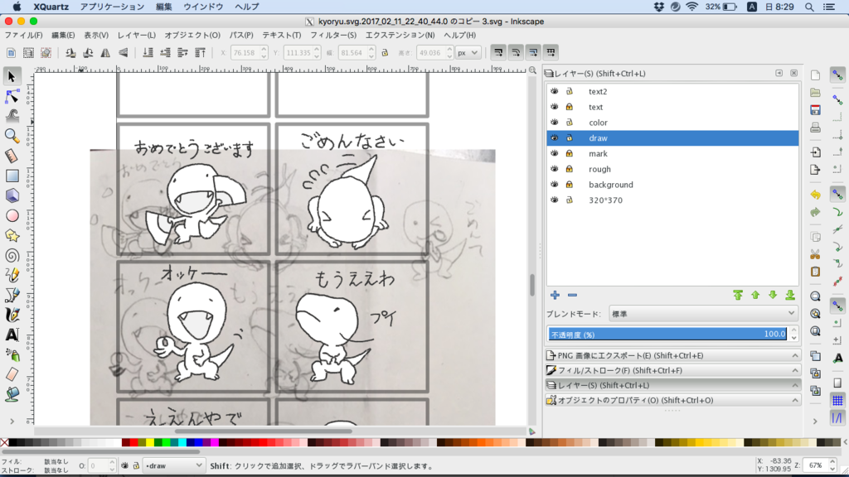This screenshot has width=849, height=477.
Task: Raise layer one step up arrow
Action: (755, 296)
